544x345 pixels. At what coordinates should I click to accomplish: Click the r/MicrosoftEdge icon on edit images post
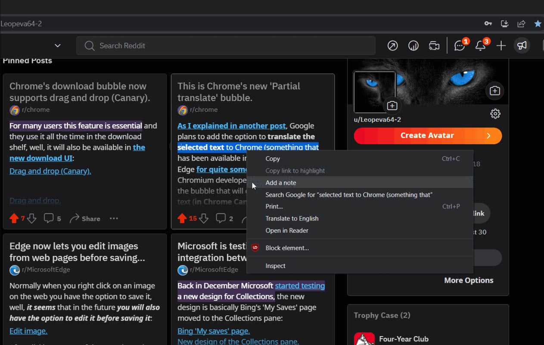point(15,270)
